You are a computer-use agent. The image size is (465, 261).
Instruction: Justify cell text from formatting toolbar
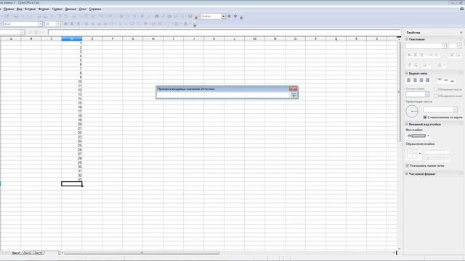(x=105, y=24)
